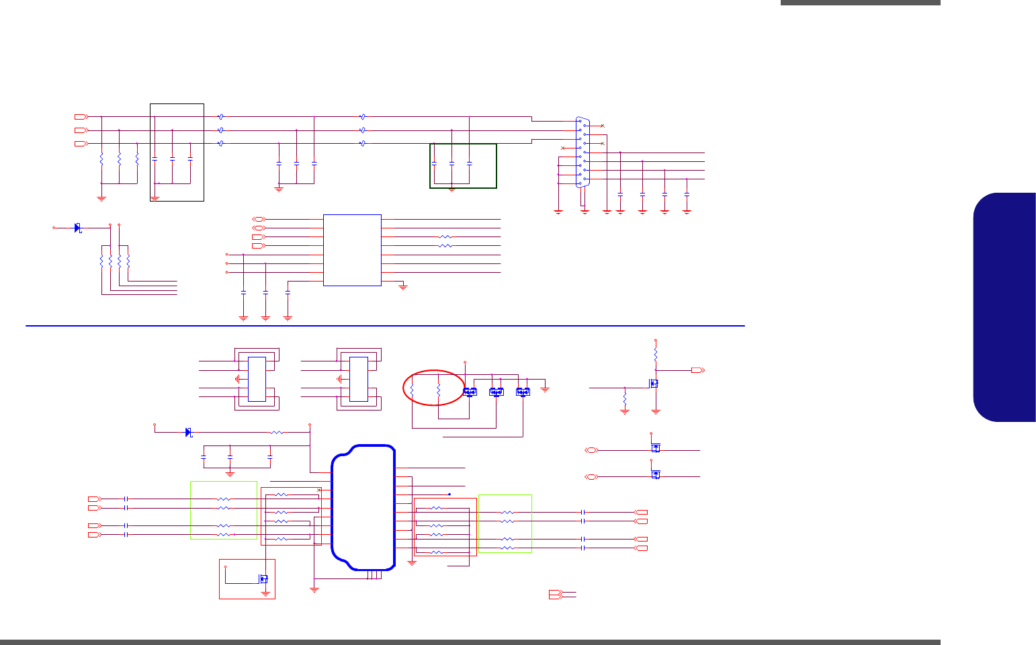Select the lower pass-transistor of the right-side pair
The image size is (1036, 645).
(x=656, y=474)
